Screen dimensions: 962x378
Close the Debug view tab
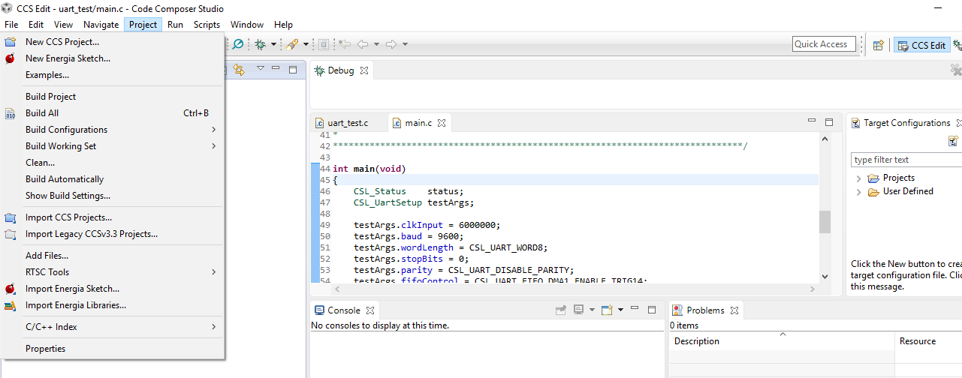click(364, 70)
